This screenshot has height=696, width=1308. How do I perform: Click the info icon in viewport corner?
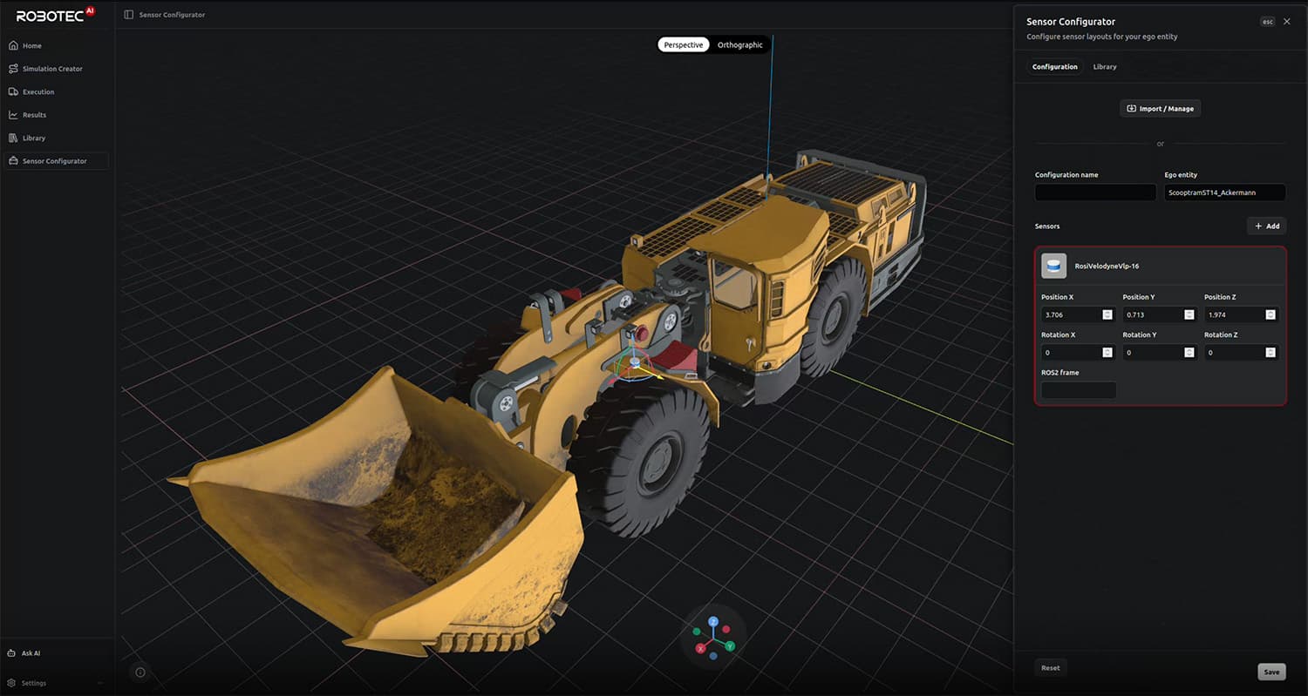click(x=140, y=672)
